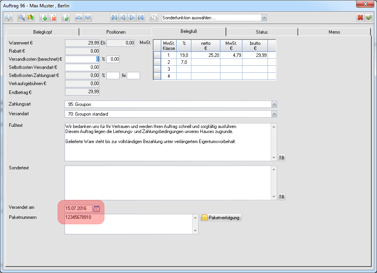Add new document with green plus icon
The width and height of the screenshot is (377, 273).
(44, 17)
